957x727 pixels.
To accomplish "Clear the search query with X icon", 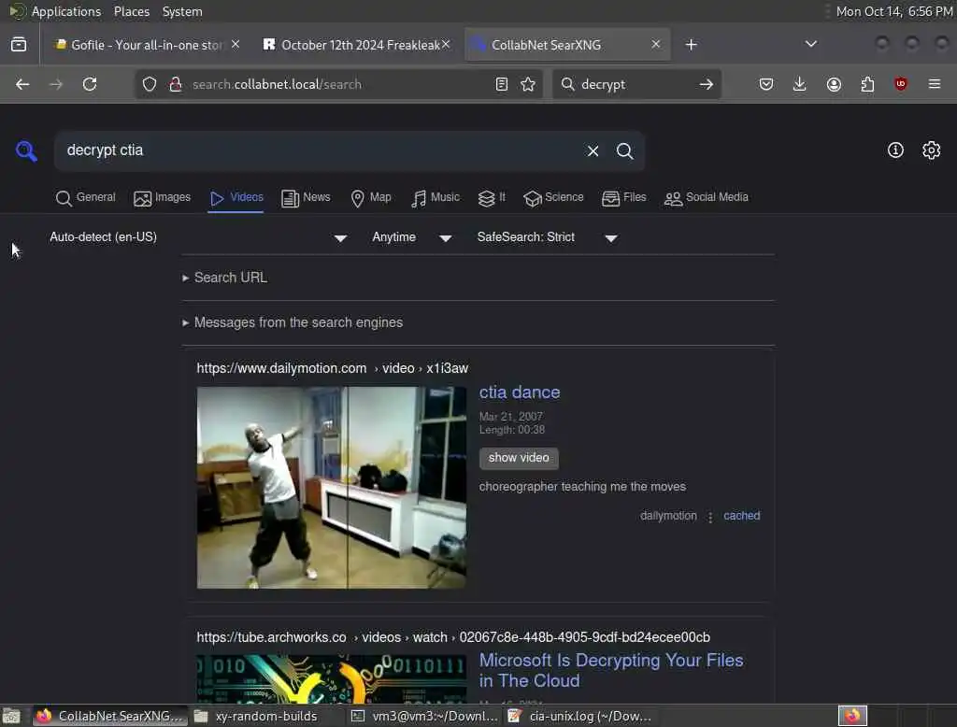I will pyautogui.click(x=593, y=150).
